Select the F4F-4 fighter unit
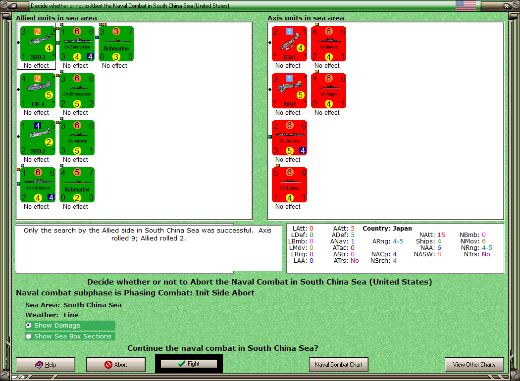Screen dimensions: 520x381 click(38, 91)
